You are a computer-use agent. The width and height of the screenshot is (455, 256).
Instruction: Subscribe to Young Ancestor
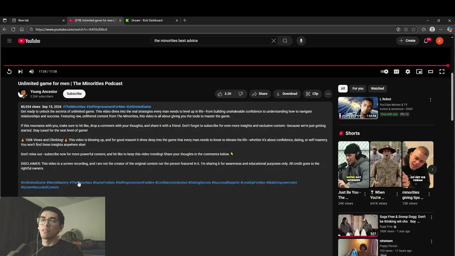74,94
